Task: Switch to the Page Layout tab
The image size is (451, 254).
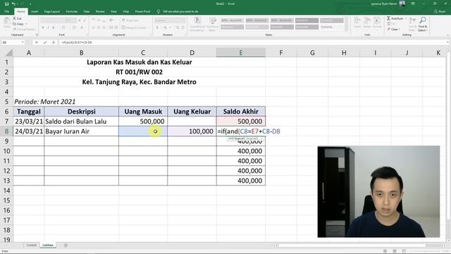Action: (x=52, y=11)
